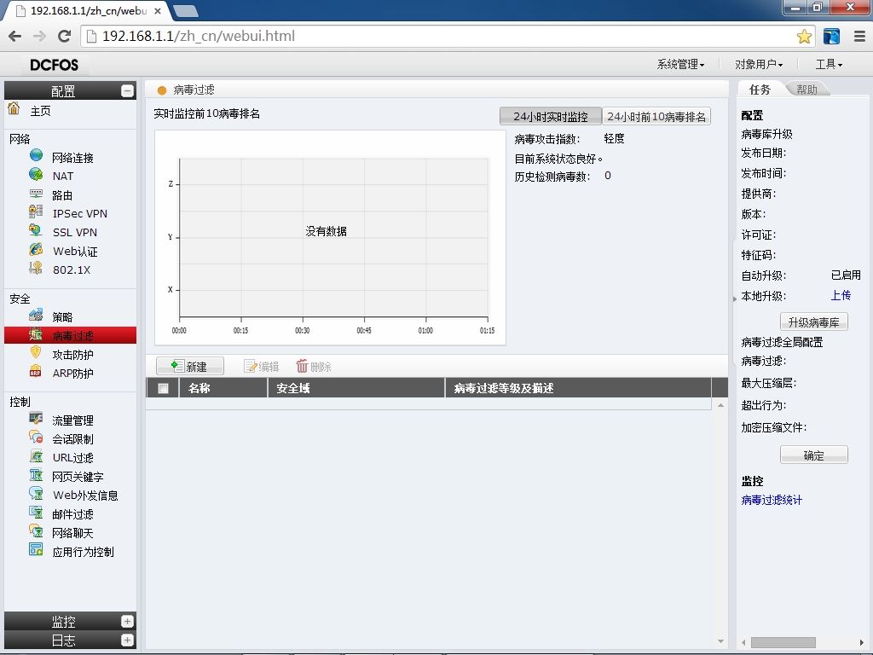This screenshot has height=655, width=873.
Task: Click the Web认证 icon
Action: tap(36, 250)
